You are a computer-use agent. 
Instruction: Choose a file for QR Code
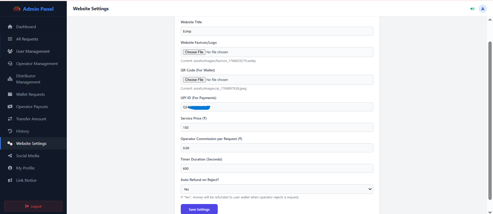(194, 80)
